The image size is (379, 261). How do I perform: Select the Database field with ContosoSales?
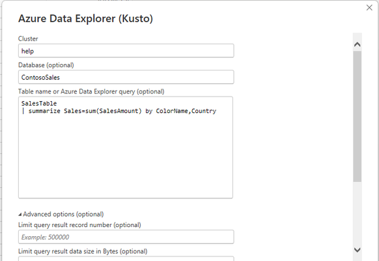126,77
